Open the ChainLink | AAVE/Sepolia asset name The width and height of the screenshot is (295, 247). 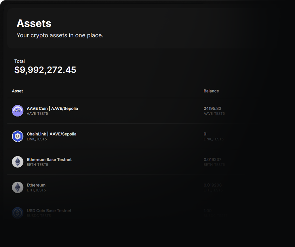pos(52,134)
